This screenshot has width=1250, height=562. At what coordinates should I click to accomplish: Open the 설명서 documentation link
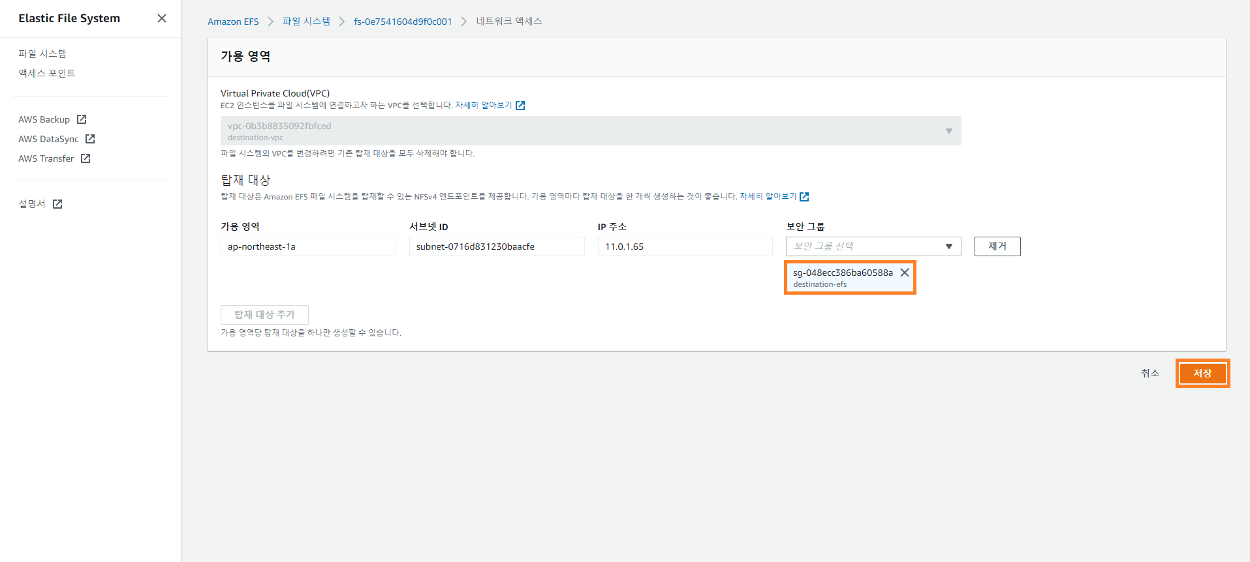(32, 204)
